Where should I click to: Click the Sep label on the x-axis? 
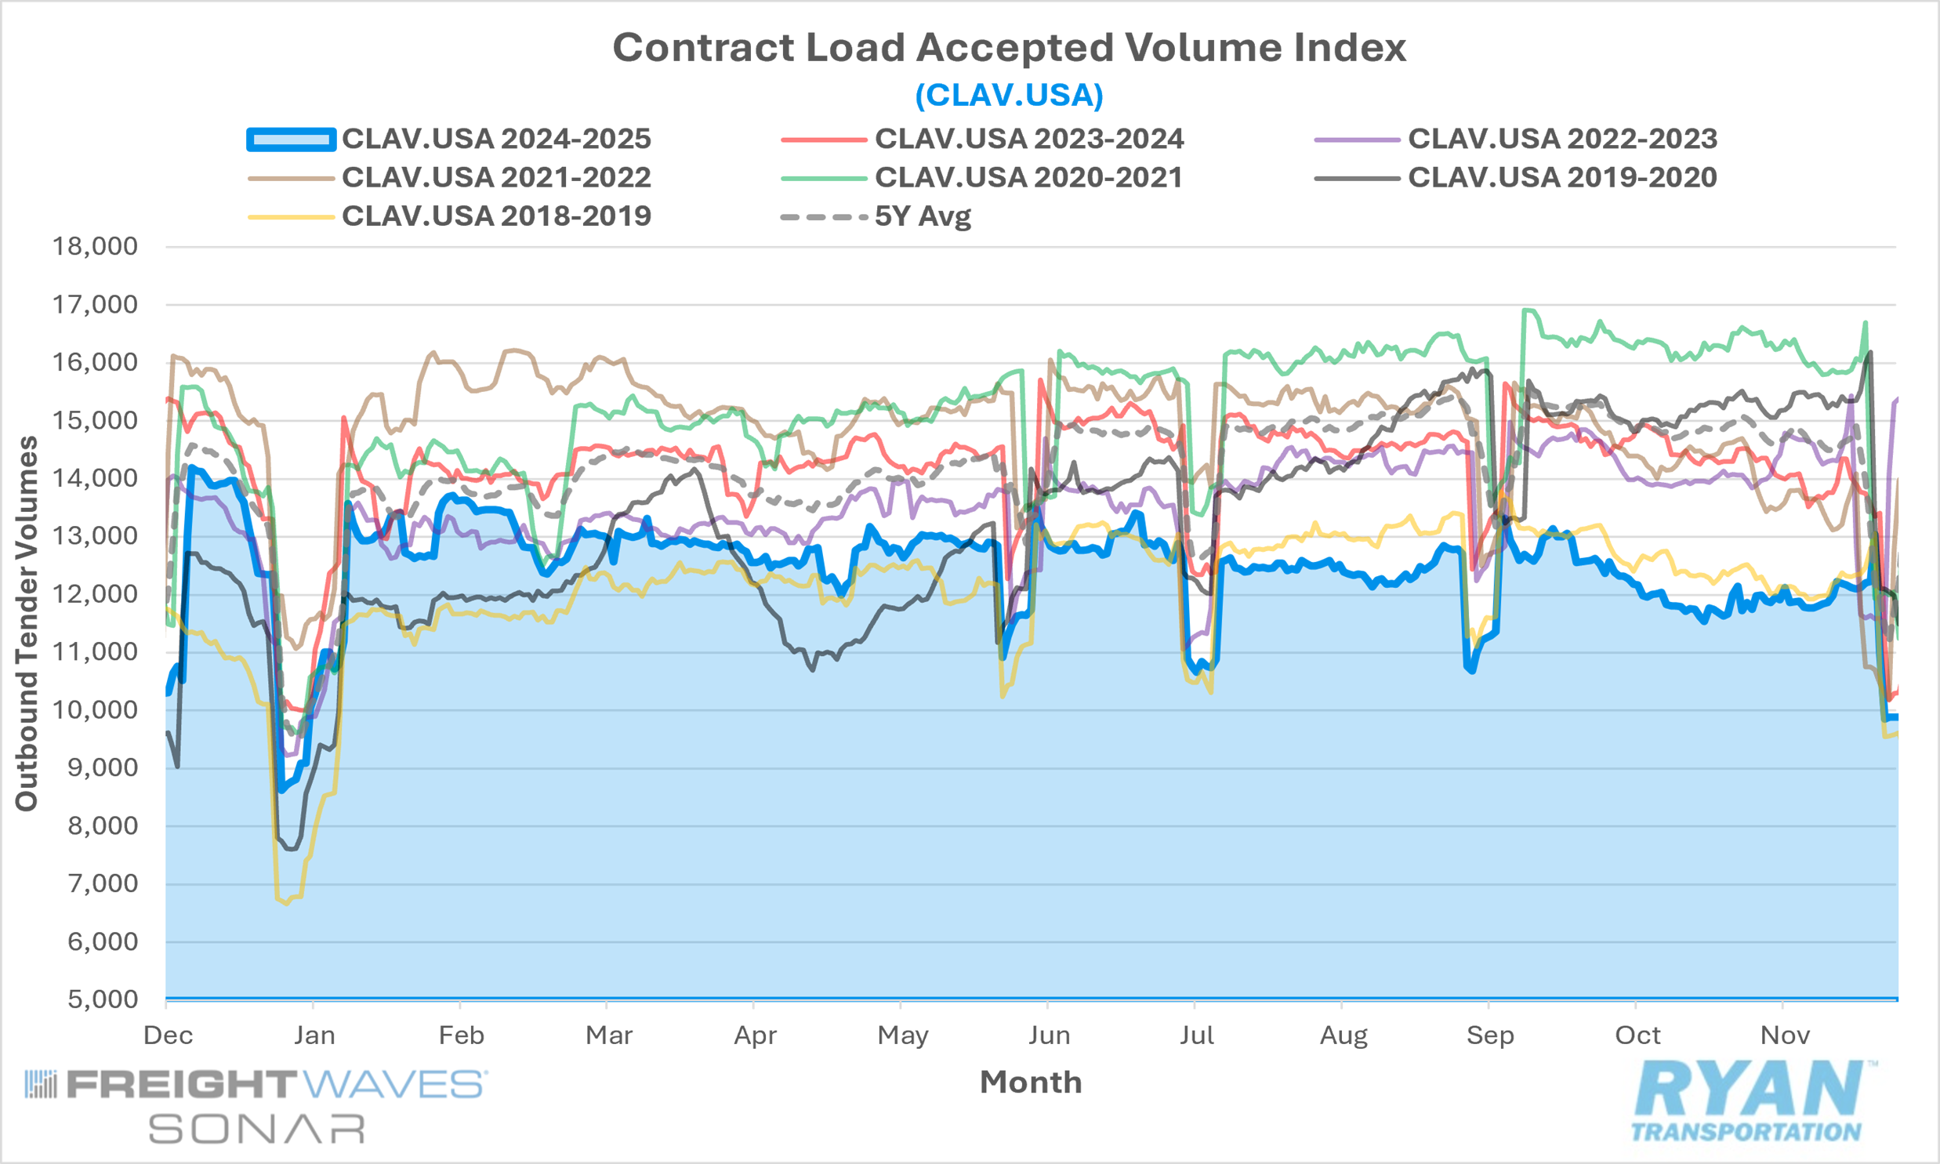1490,1035
